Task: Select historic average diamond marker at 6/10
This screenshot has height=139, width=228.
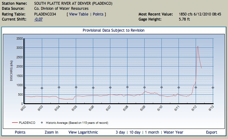Action: [x=162, y=87]
